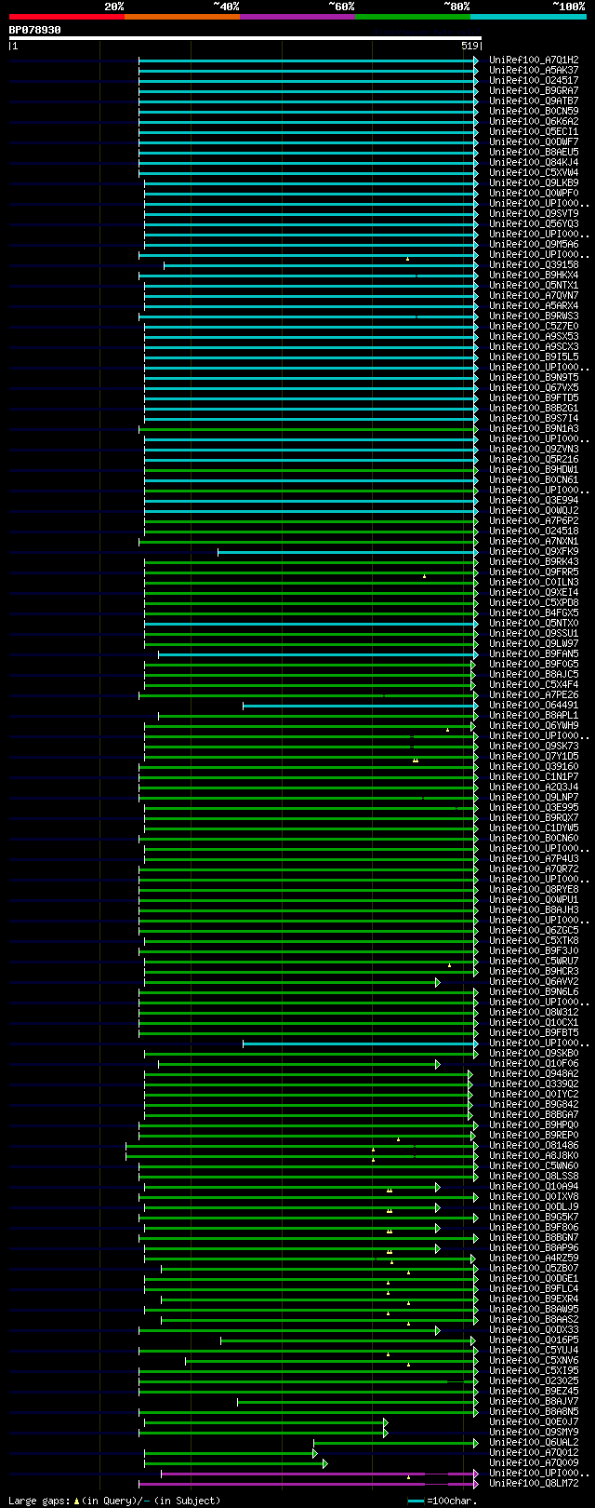This screenshot has height=1508, width=595.
Task: Click label UniRef100_O81486
Action: [x=535, y=1146]
